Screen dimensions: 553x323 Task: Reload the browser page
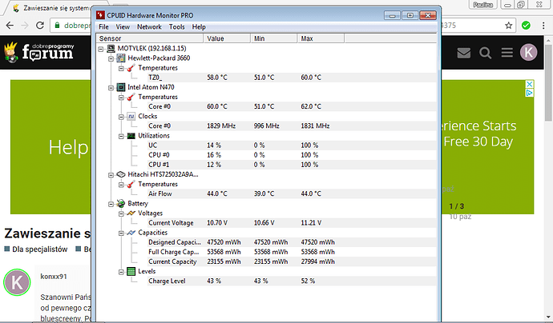tap(40, 26)
